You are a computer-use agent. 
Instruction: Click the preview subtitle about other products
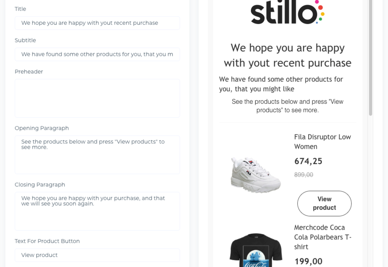click(x=281, y=84)
